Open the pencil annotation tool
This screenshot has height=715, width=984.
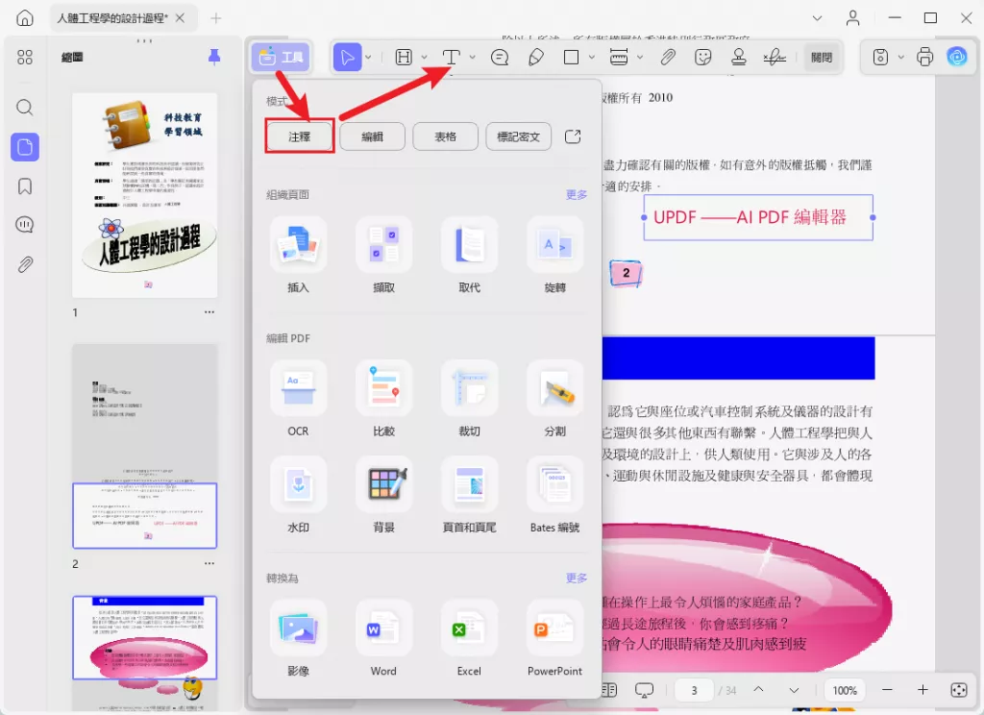pyautogui.click(x=537, y=57)
